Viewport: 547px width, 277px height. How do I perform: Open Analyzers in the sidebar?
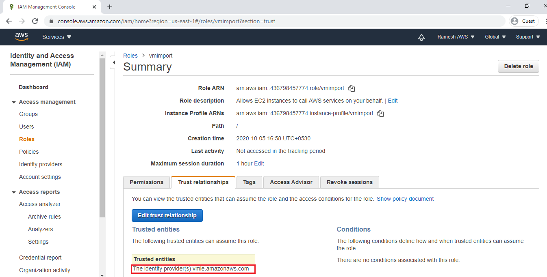[40, 230]
